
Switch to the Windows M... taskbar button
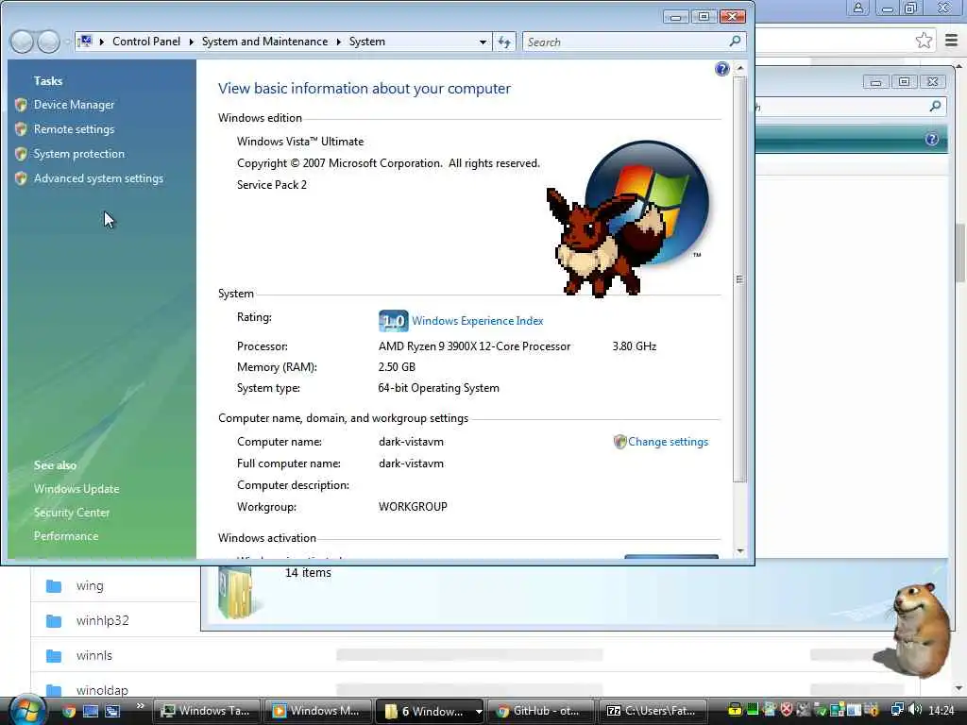pos(317,711)
